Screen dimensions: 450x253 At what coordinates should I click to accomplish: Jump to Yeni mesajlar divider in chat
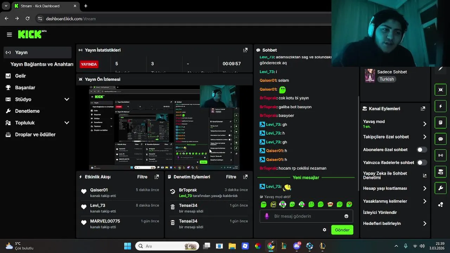[x=306, y=177]
